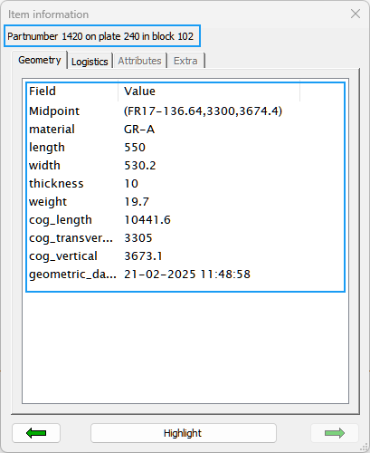Select the cog_length row

pos(185,220)
